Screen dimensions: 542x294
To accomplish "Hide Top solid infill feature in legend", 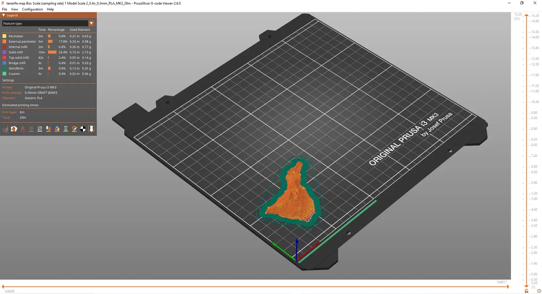I will pyautogui.click(x=19, y=58).
